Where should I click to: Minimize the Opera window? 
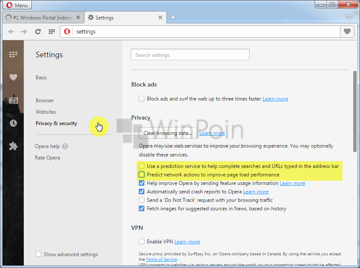pos(321,4)
